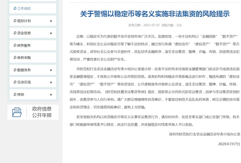The width and height of the screenshot is (241, 163).
Task: Click the article title about 稳定币 risk warning
Action: (x=155, y=14)
